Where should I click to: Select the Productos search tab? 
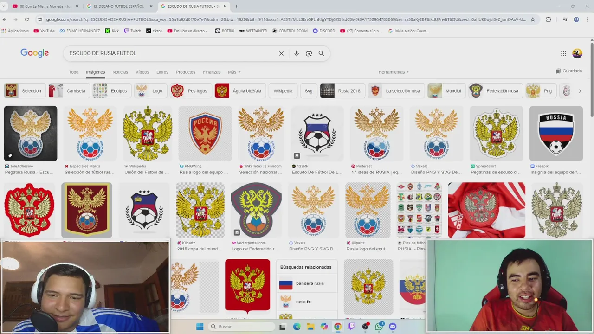click(x=186, y=72)
